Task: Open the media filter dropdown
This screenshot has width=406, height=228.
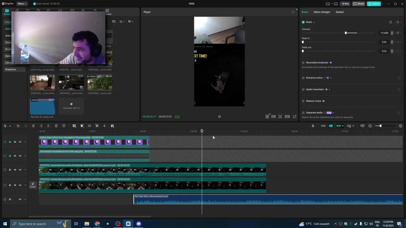Action: tap(130, 22)
